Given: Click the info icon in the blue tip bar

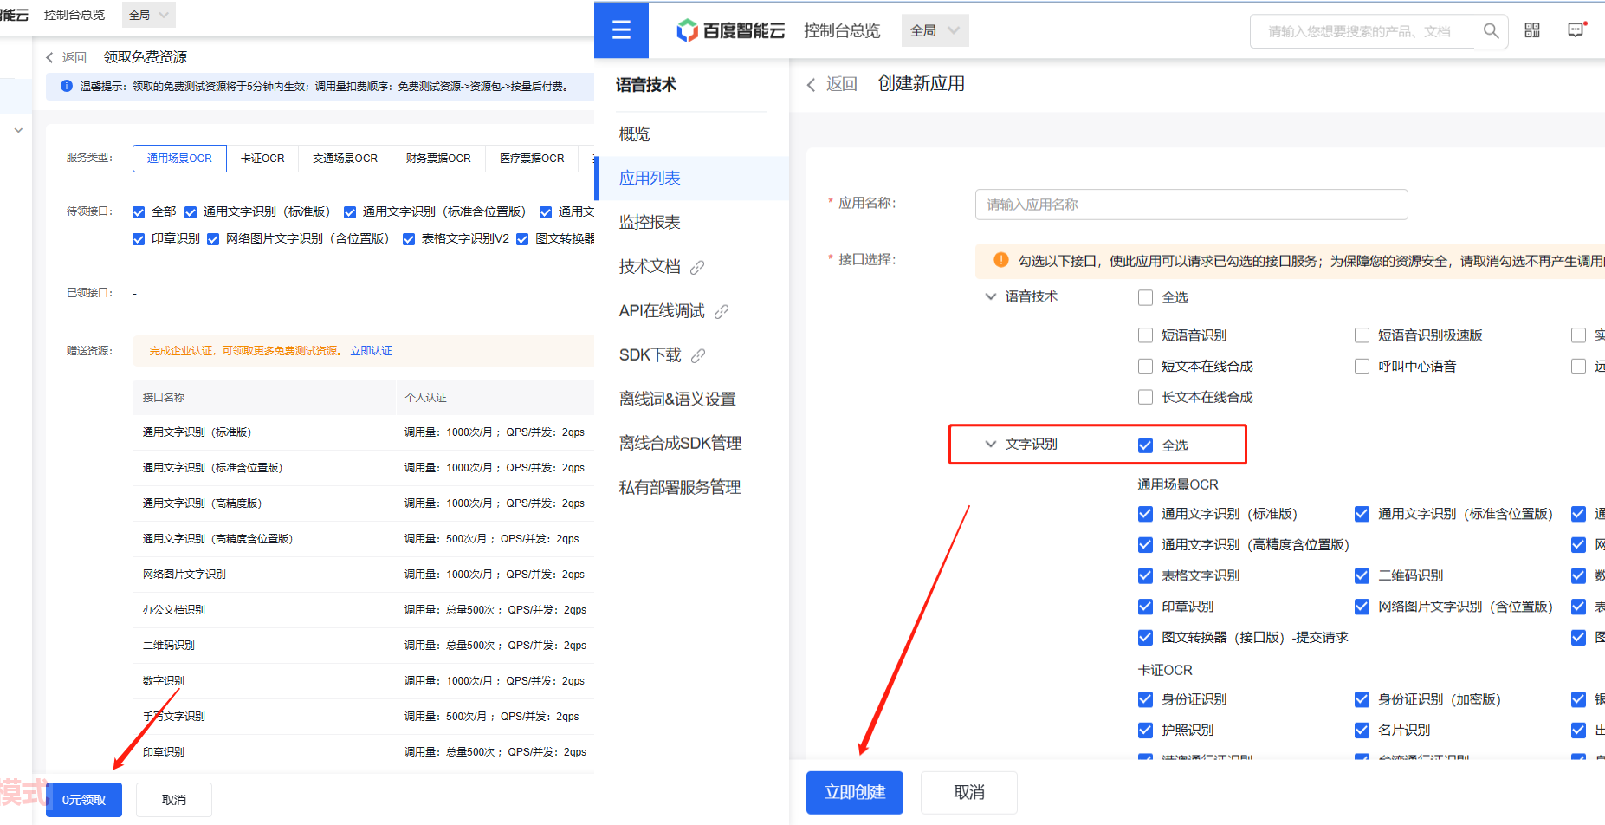Looking at the screenshot, I should (67, 86).
